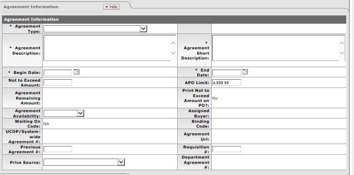Click the Agreement Url label
Viewport: 354px width, 175px height.
(197, 136)
